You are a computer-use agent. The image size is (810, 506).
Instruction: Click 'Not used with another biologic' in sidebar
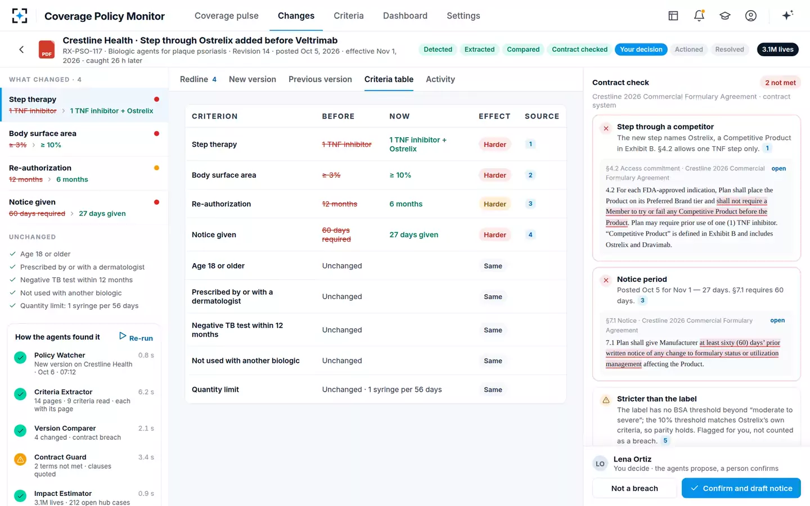coord(71,293)
